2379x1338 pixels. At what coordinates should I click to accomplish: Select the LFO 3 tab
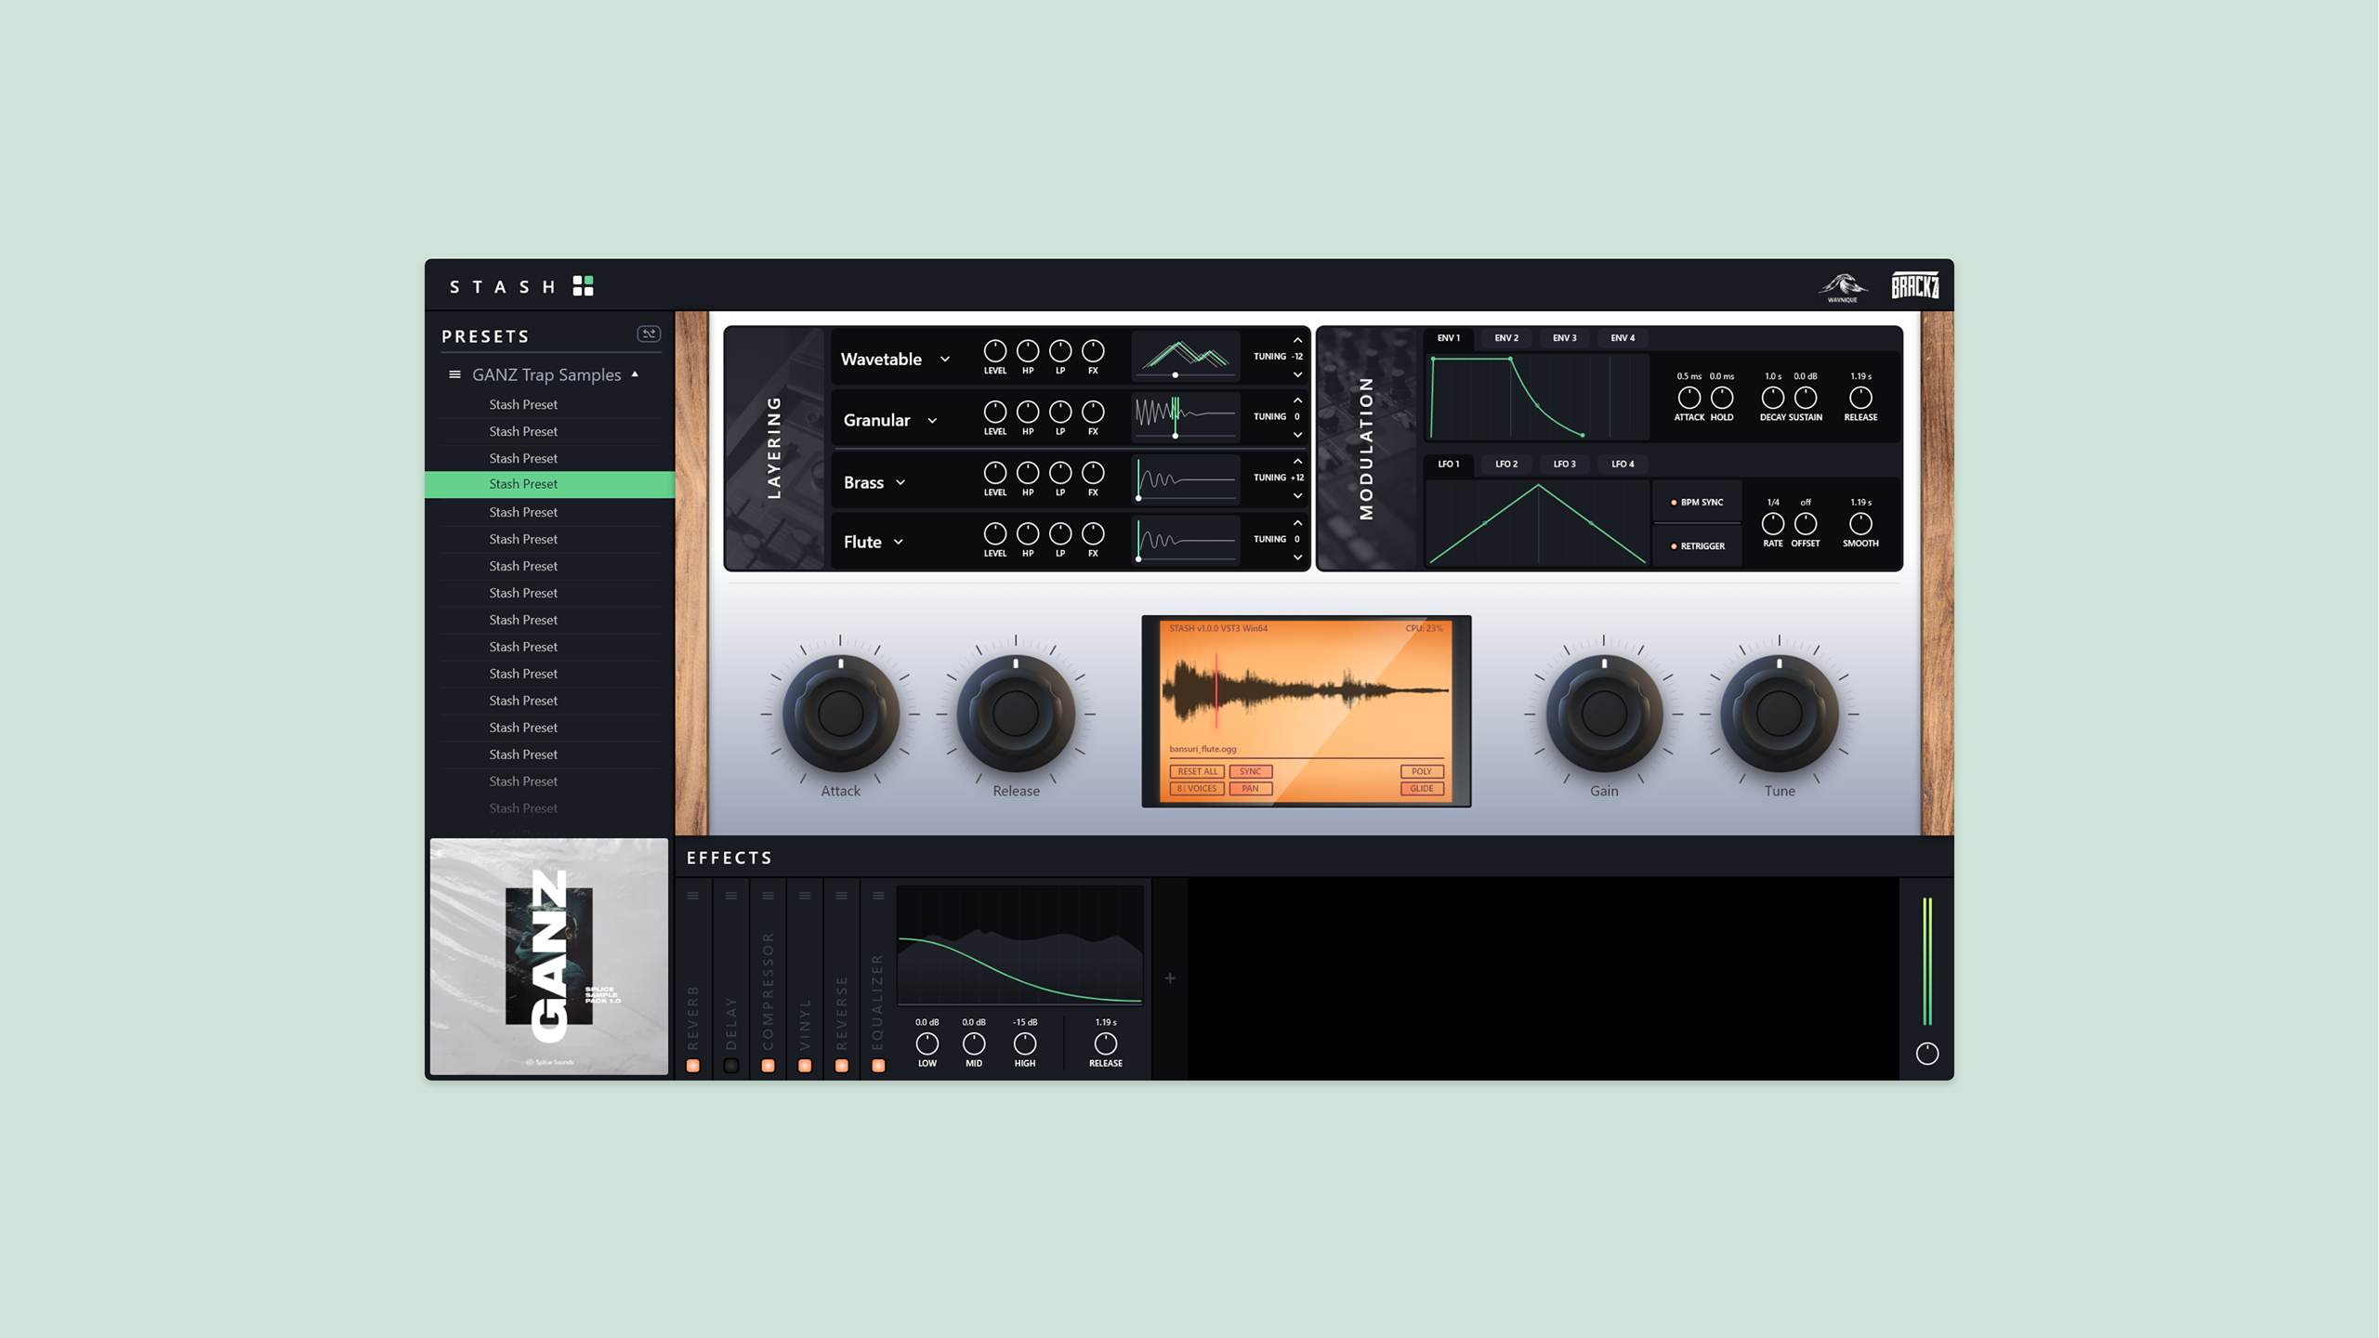coord(1563,464)
